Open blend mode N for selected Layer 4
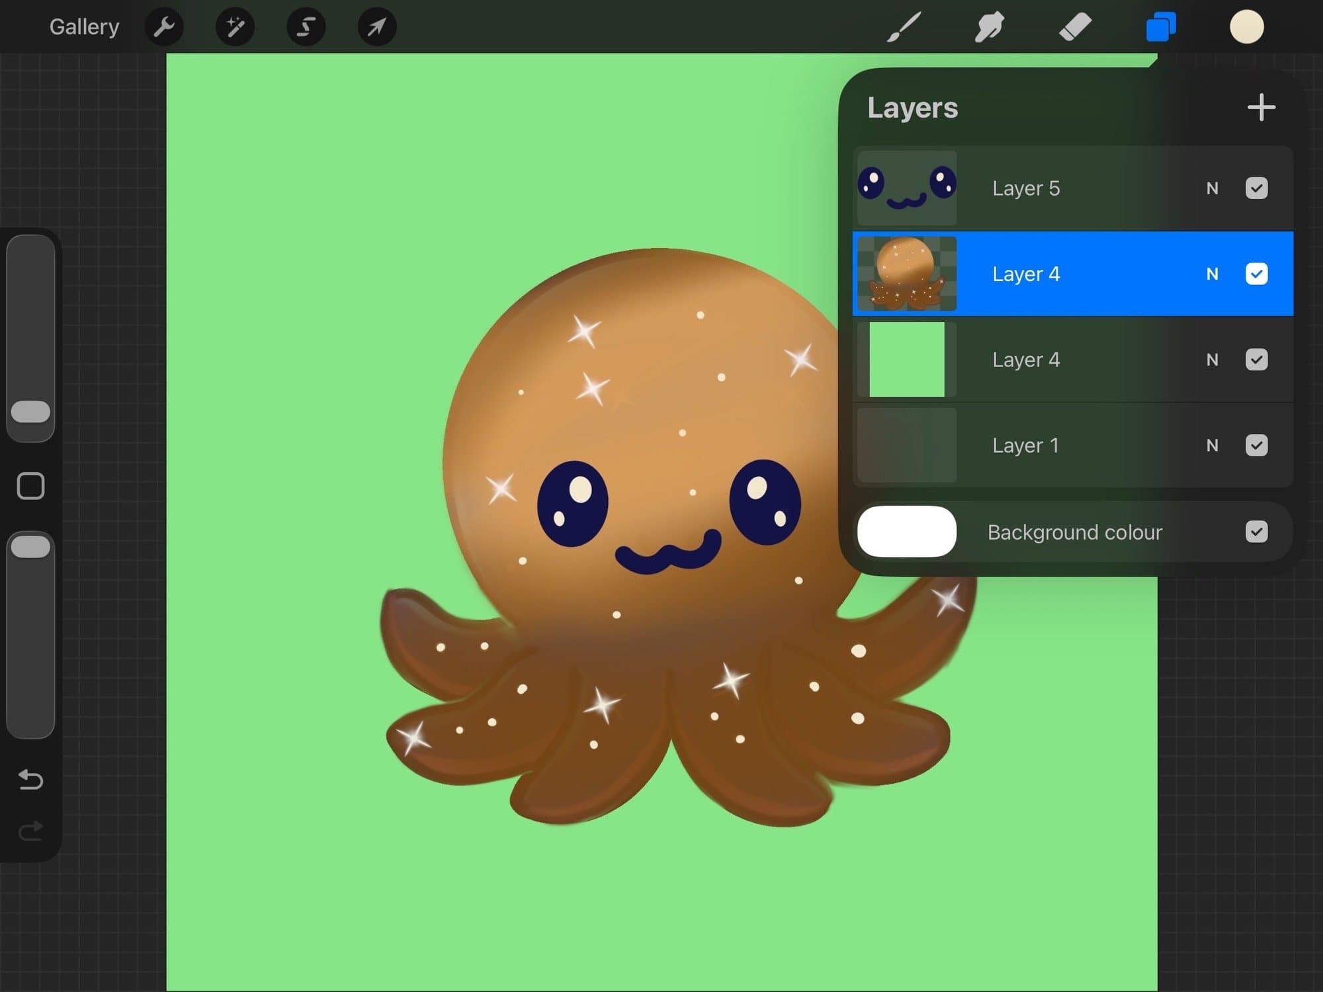 coord(1212,274)
